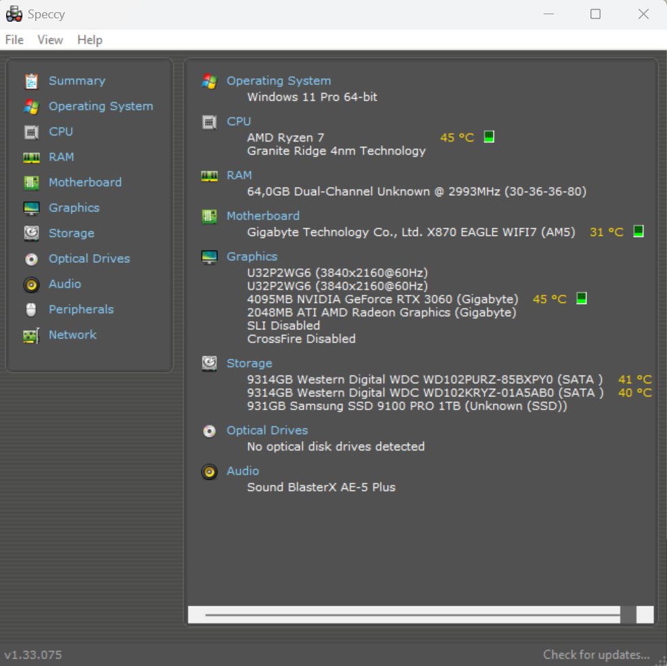Screen dimensions: 667x666
Task: Open the File menu
Action: [x=14, y=40]
